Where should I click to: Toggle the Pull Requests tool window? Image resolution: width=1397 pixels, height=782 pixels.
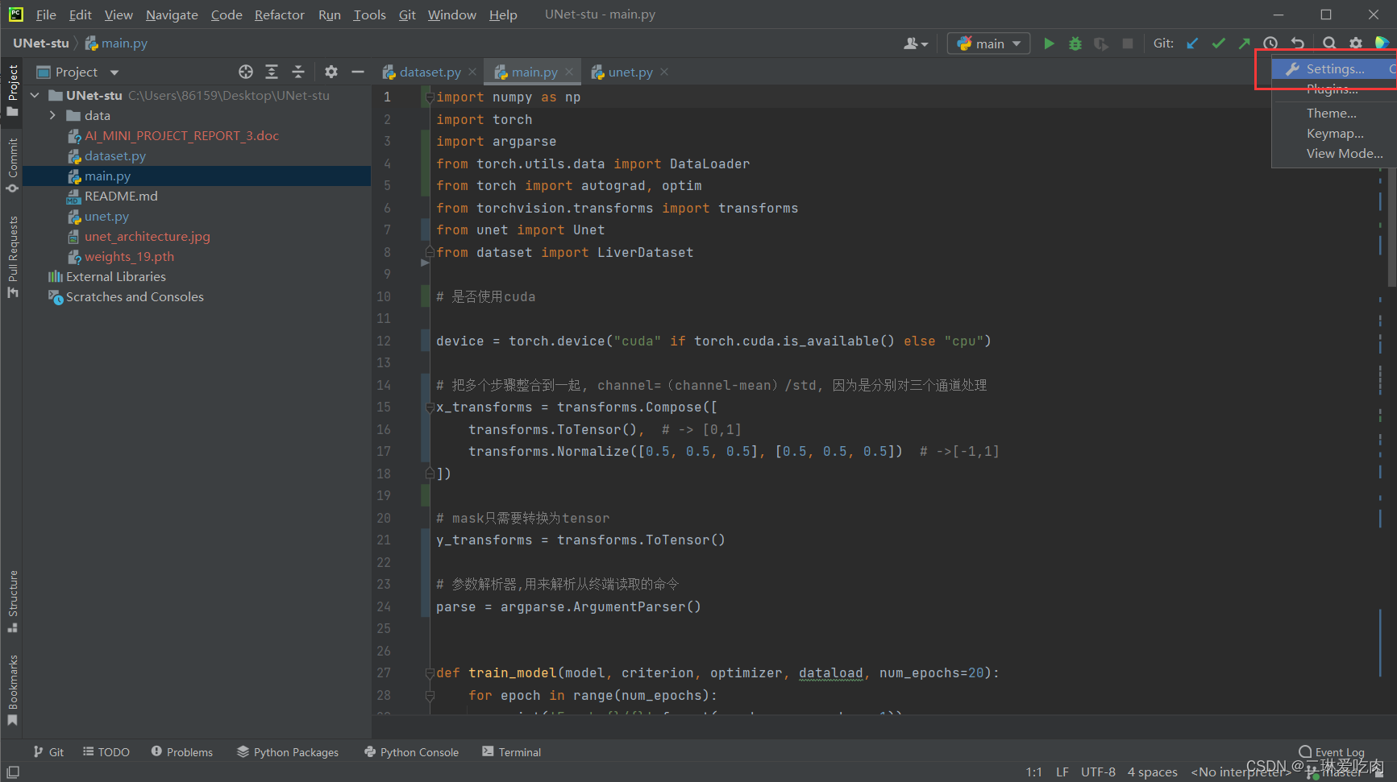click(12, 256)
